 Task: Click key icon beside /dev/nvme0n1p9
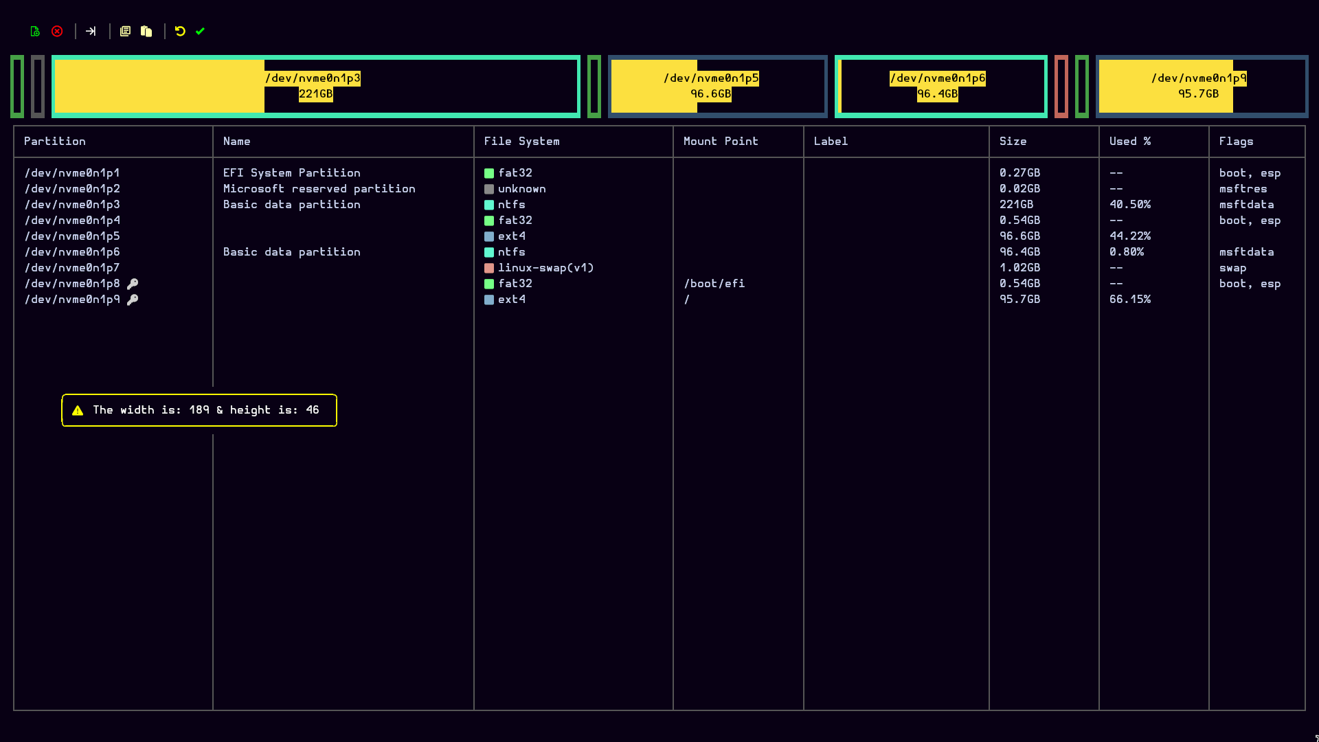133,300
